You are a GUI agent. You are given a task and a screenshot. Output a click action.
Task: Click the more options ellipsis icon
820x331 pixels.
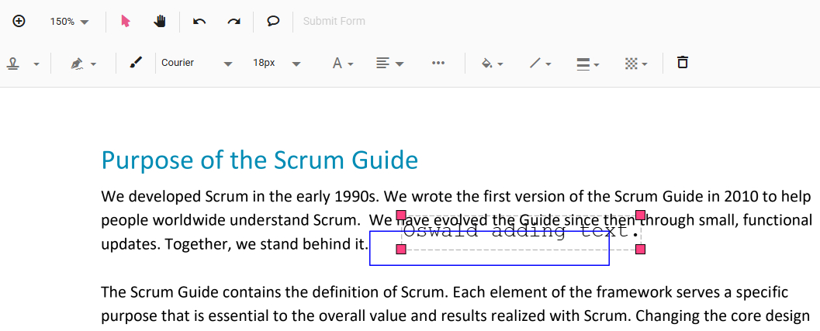coord(438,63)
